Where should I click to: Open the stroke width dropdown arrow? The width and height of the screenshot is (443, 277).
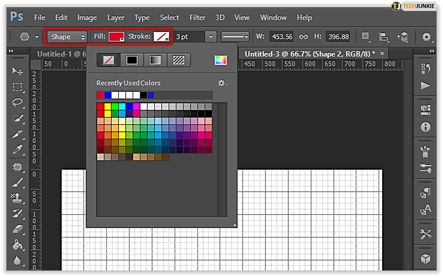[211, 37]
